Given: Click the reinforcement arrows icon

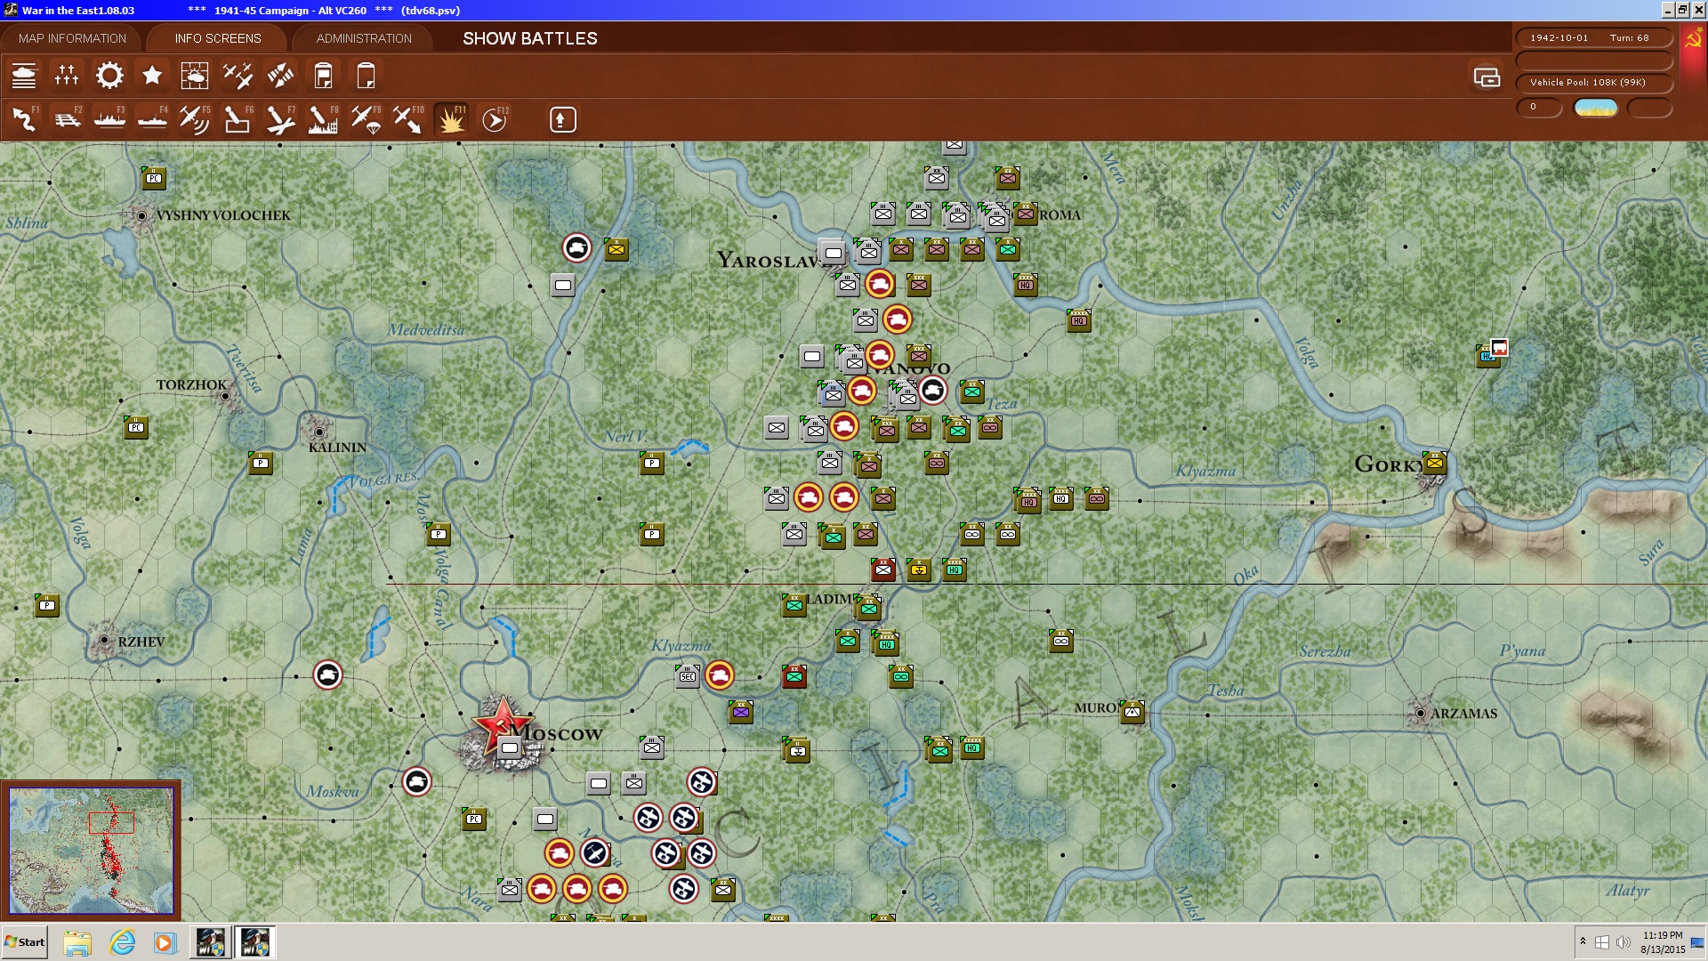Looking at the screenshot, I should (280, 76).
